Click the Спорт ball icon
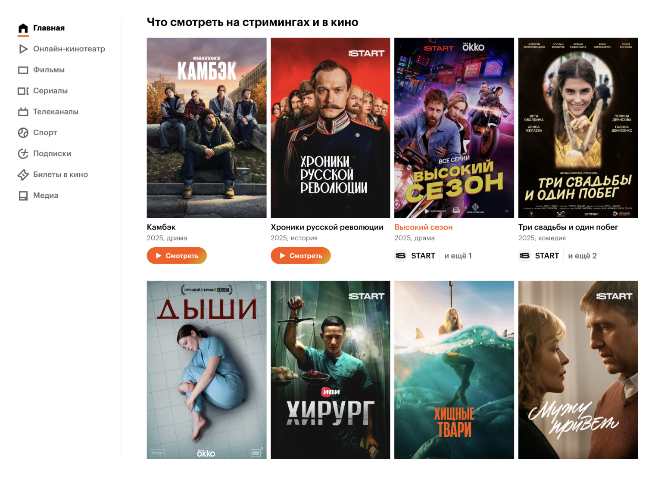The width and height of the screenshot is (655, 485). [23, 133]
